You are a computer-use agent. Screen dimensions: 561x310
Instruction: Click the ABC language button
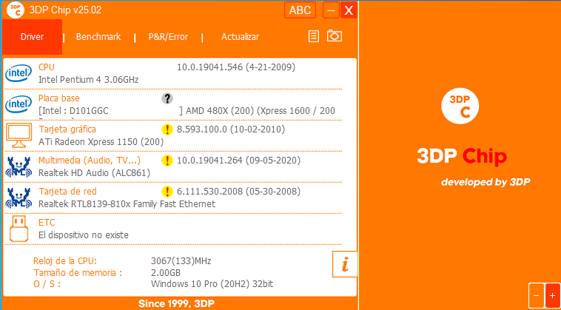300,10
